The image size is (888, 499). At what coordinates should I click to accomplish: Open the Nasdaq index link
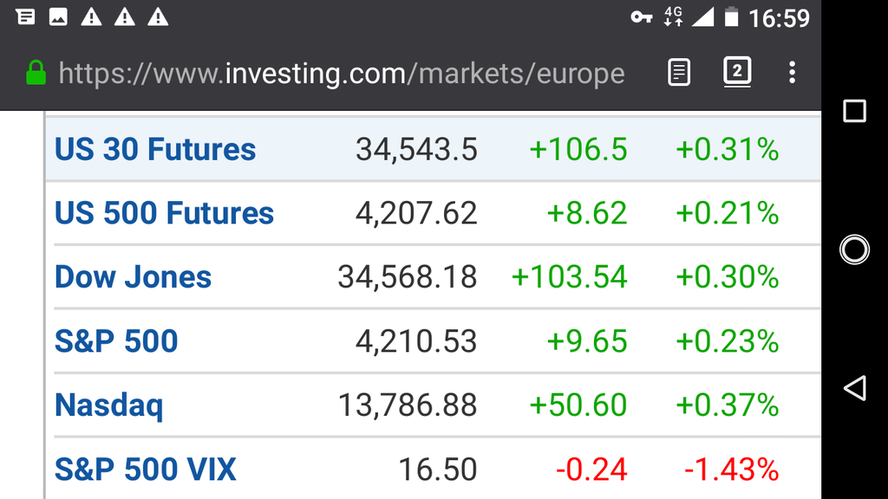pos(108,406)
